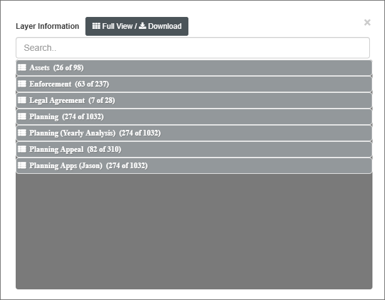Click table icon beside Planning (Yearly Analysis)
This screenshot has width=385, height=300.
click(x=22, y=133)
